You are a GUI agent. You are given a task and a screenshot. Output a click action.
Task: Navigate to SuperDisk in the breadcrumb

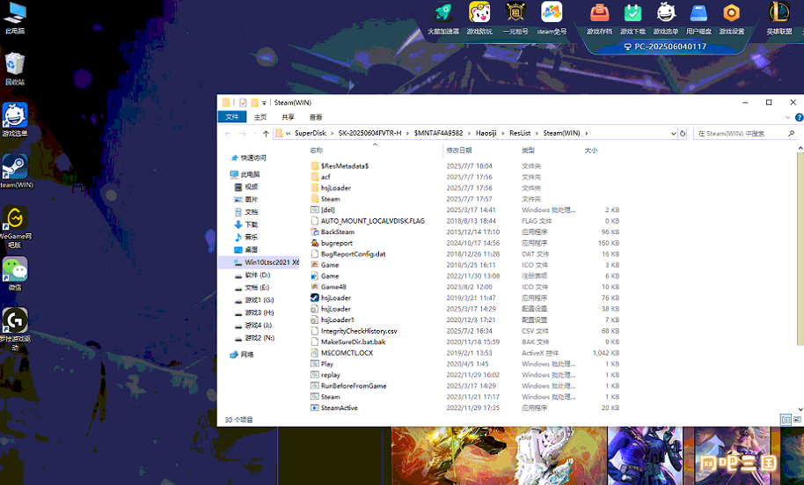pos(311,134)
